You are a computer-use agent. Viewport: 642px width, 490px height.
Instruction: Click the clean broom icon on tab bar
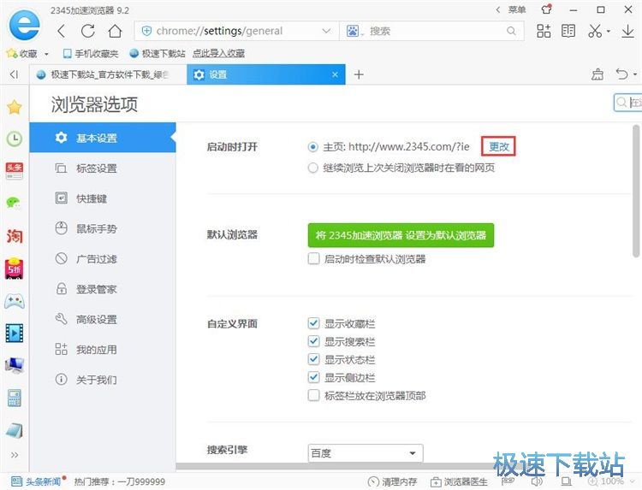597,74
